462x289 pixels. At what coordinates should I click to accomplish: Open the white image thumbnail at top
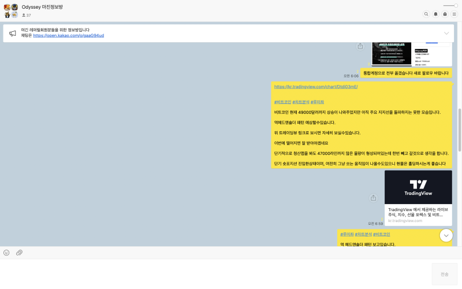tap(432, 54)
